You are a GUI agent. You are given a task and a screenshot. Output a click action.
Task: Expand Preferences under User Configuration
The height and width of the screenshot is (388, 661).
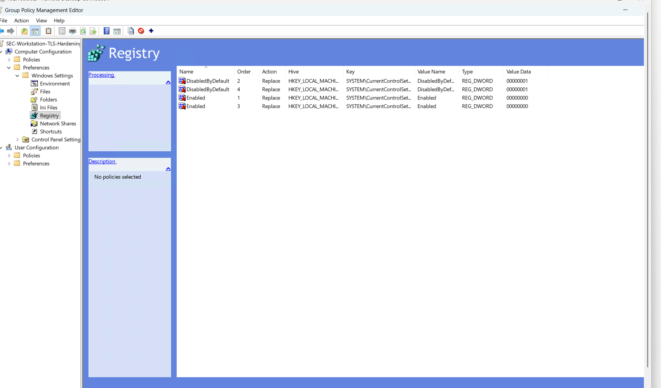(9, 163)
